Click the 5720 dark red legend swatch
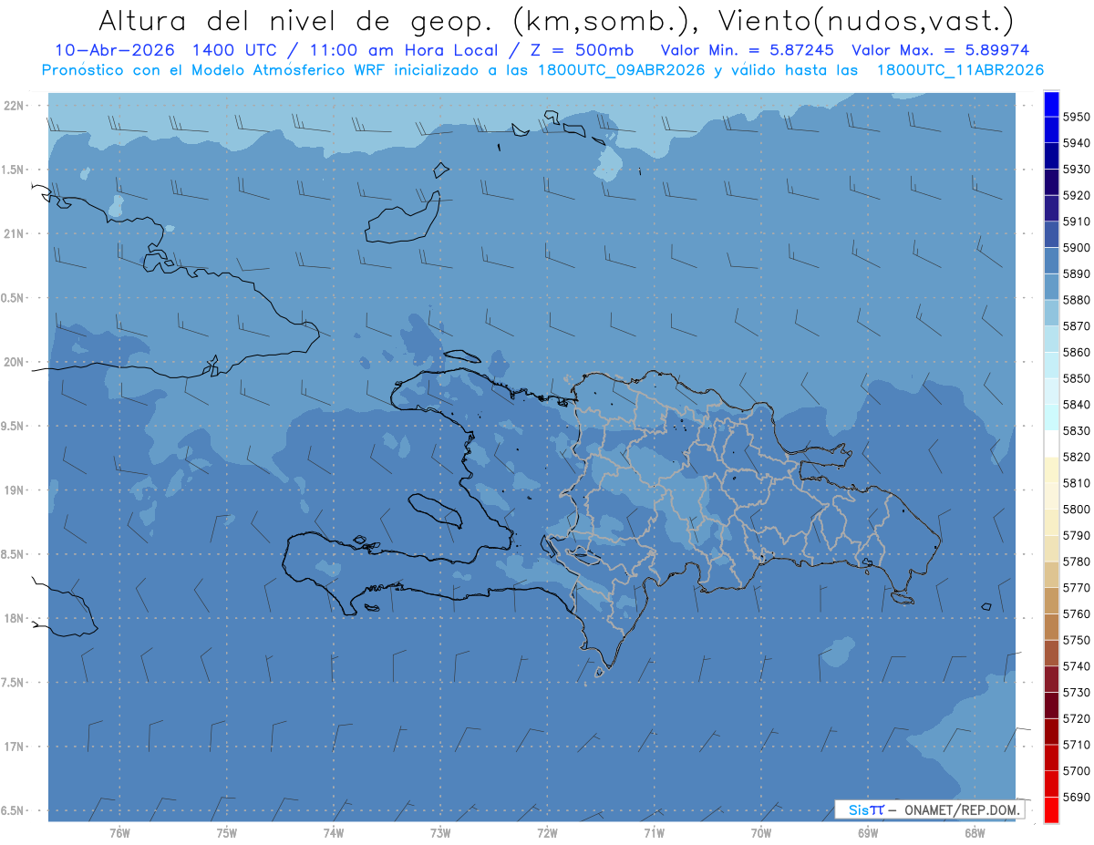The height and width of the screenshot is (845, 1094). click(1051, 705)
